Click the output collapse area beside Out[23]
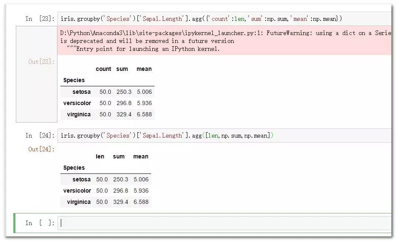This screenshot has width=396, height=241. [37, 74]
